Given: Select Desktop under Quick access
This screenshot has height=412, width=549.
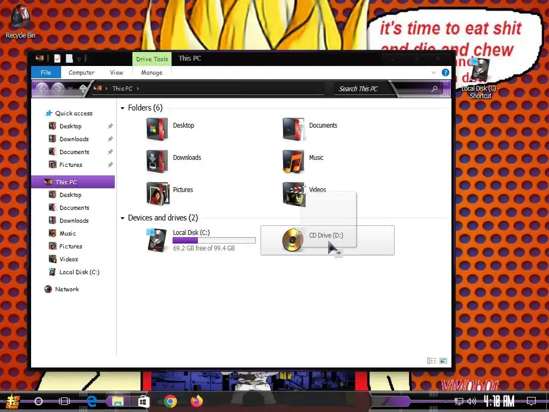Looking at the screenshot, I should click(70, 126).
